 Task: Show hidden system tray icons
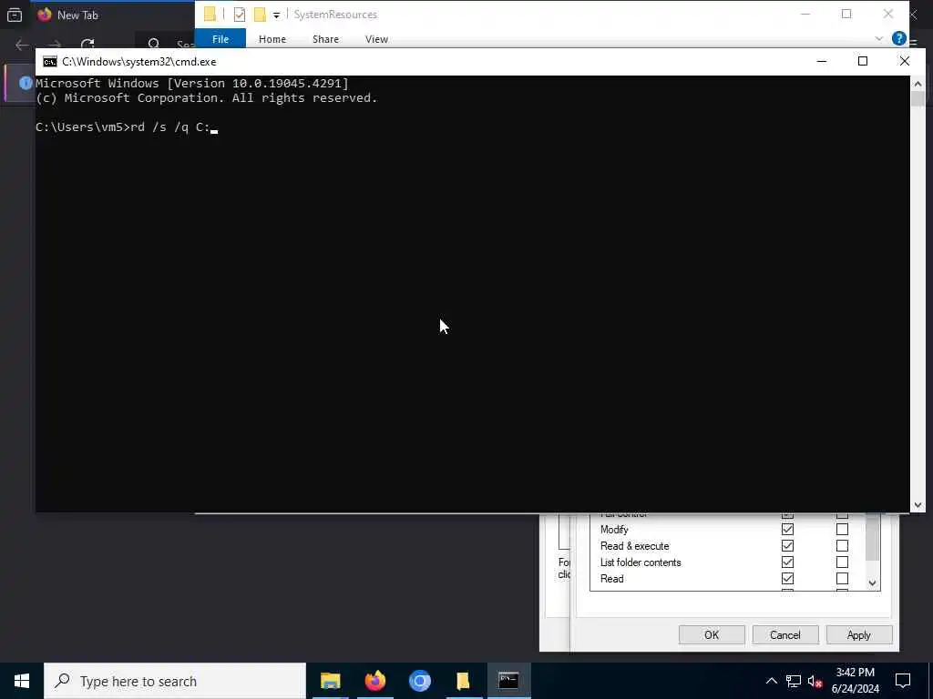pyautogui.click(x=771, y=681)
